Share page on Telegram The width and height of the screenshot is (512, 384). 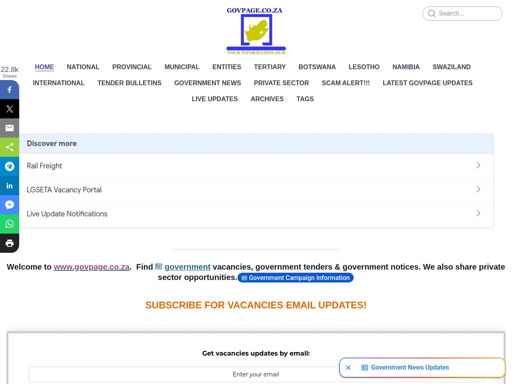click(x=10, y=166)
